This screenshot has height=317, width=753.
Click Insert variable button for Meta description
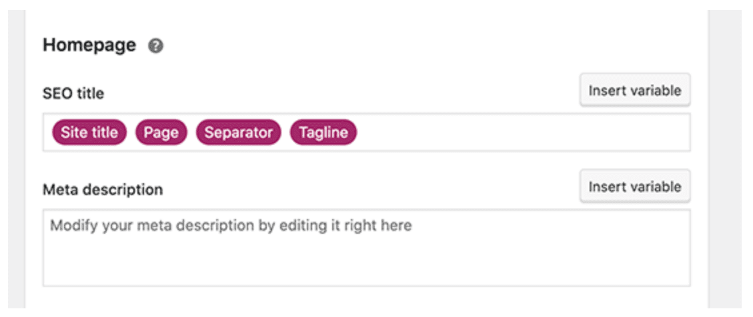pos(635,186)
